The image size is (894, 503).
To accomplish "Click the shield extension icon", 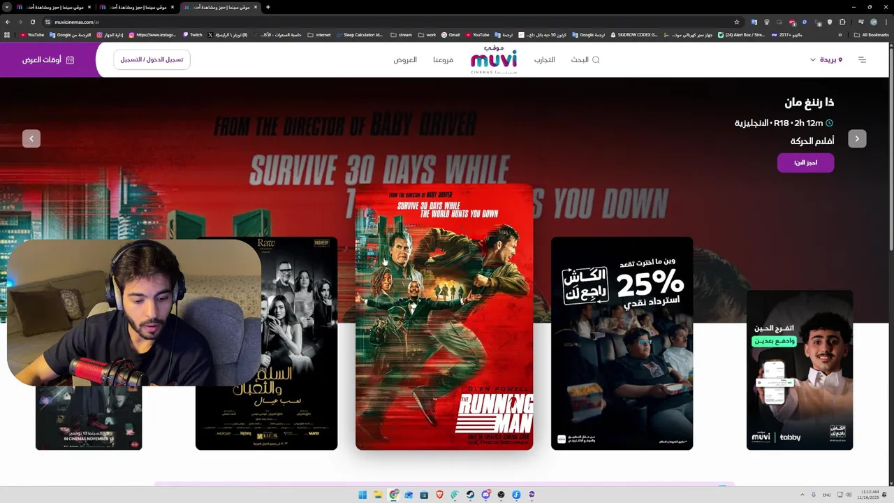I will [830, 22].
